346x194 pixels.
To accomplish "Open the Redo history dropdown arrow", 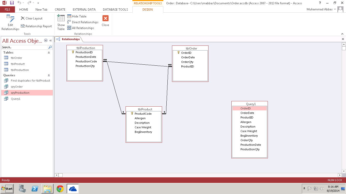I will tap(33, 3).
